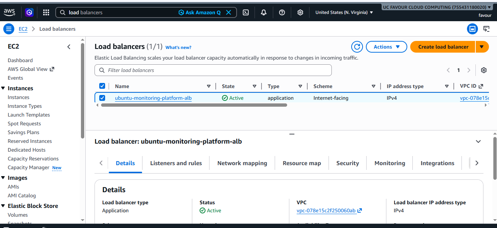Open Volumes in the sidebar
This screenshot has width=497, height=228.
(18, 215)
